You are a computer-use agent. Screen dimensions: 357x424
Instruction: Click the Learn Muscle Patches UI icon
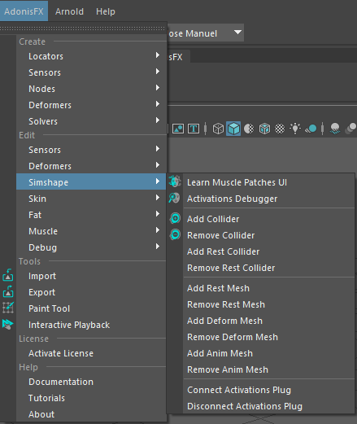coord(175,181)
